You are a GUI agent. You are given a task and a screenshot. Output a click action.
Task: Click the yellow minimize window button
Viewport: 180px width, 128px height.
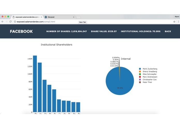pos(5,17)
